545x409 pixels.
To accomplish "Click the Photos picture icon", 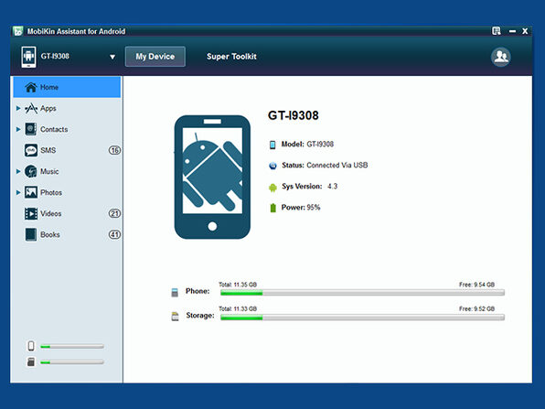I will tap(31, 192).
